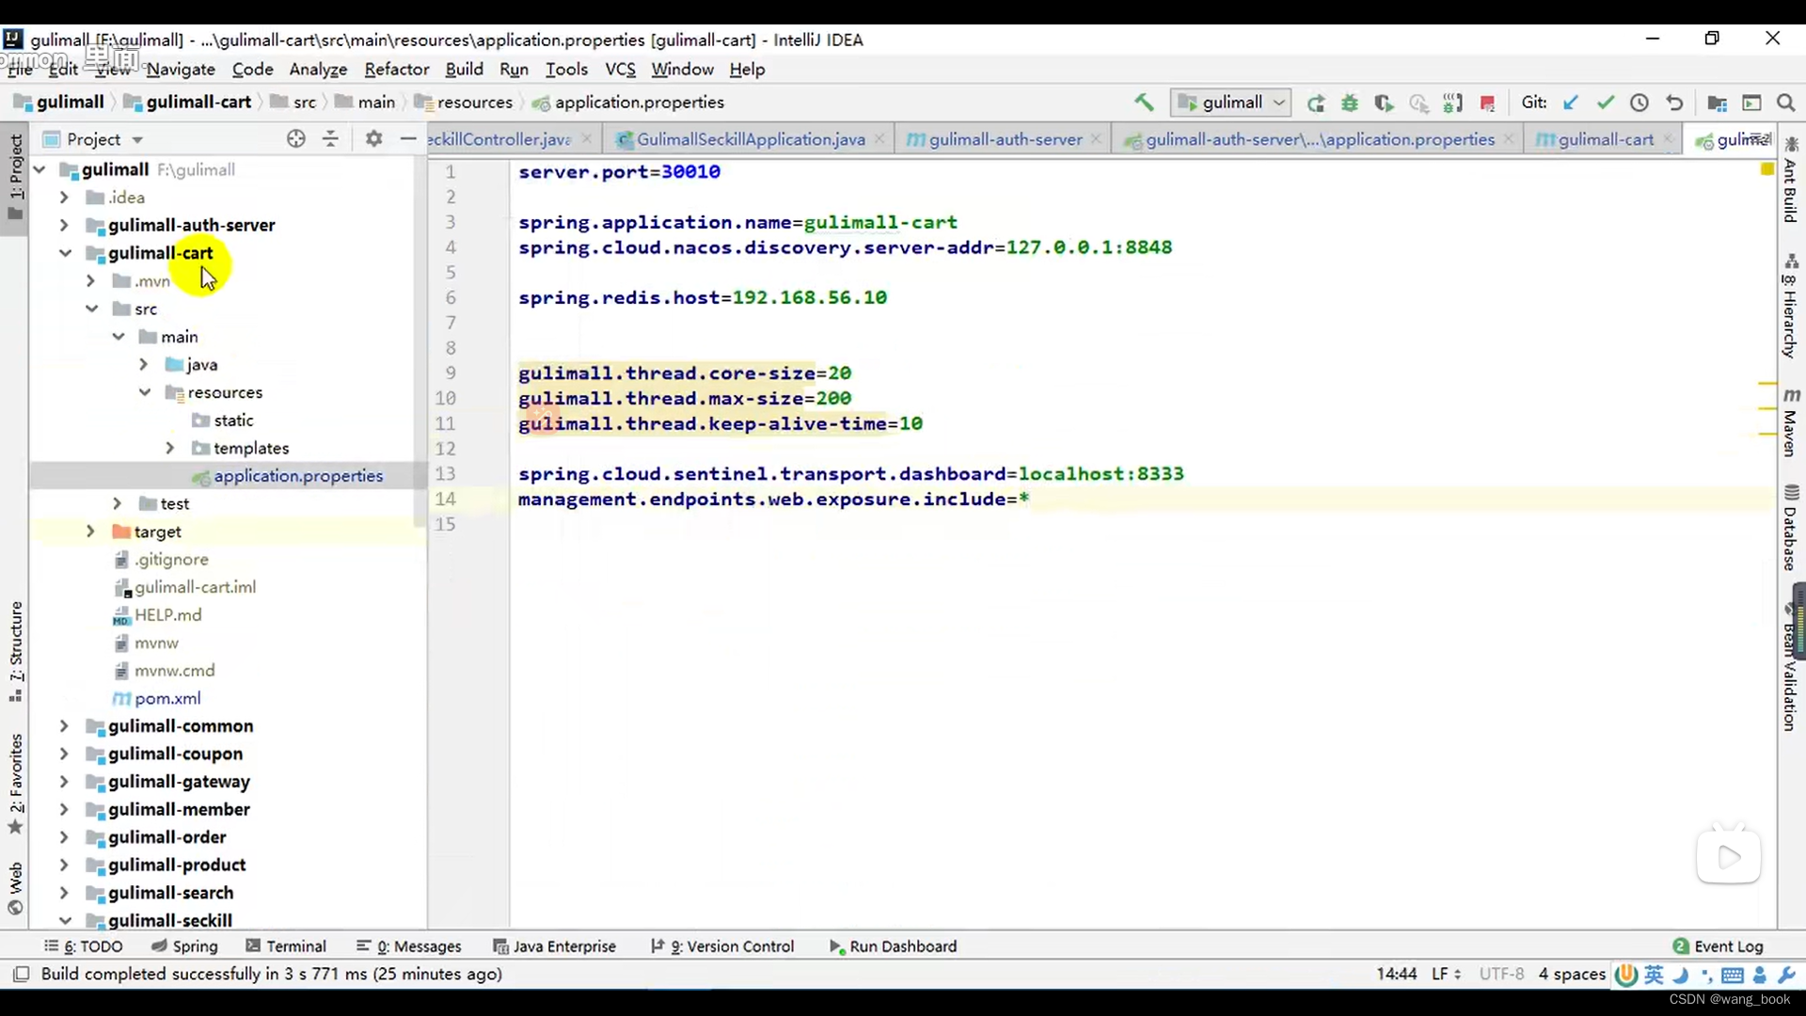Open the Build menu
Screen dimensions: 1806x1016
pos(464,70)
